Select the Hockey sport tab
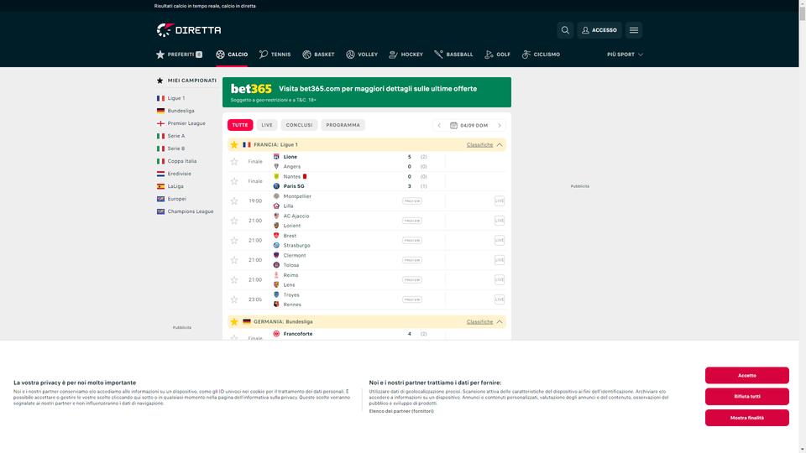Screen dimensions: 806x453 point(406,55)
